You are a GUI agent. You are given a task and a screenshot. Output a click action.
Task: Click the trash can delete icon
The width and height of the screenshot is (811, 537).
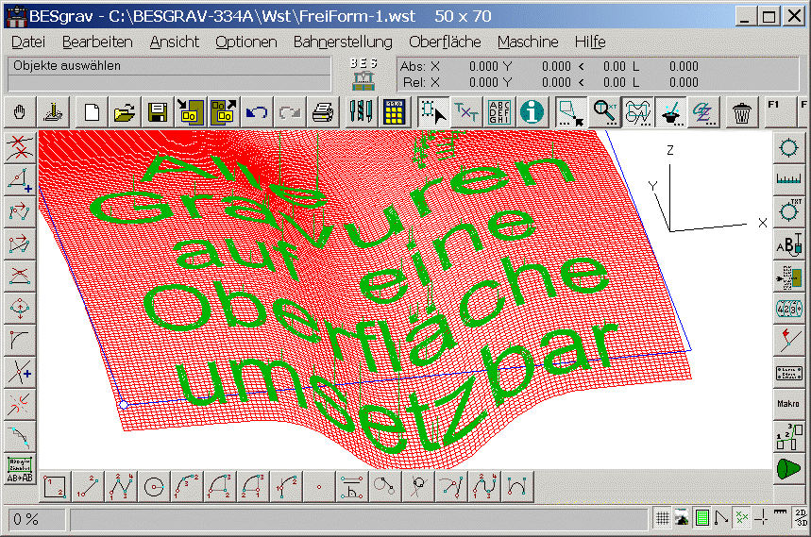pyautogui.click(x=742, y=112)
